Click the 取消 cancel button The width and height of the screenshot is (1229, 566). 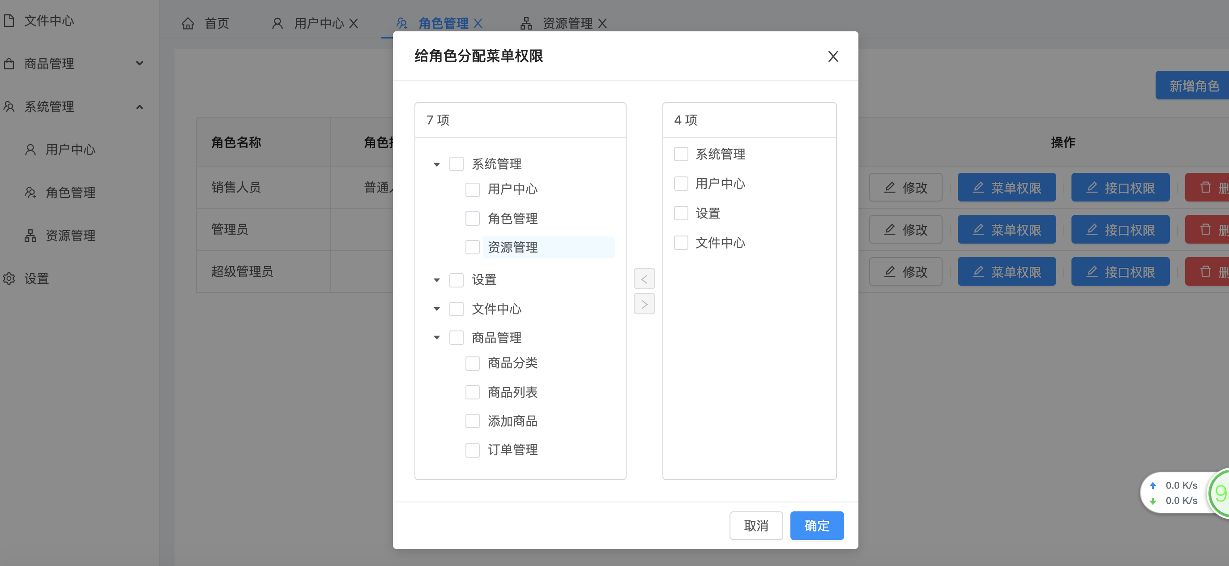click(x=756, y=525)
